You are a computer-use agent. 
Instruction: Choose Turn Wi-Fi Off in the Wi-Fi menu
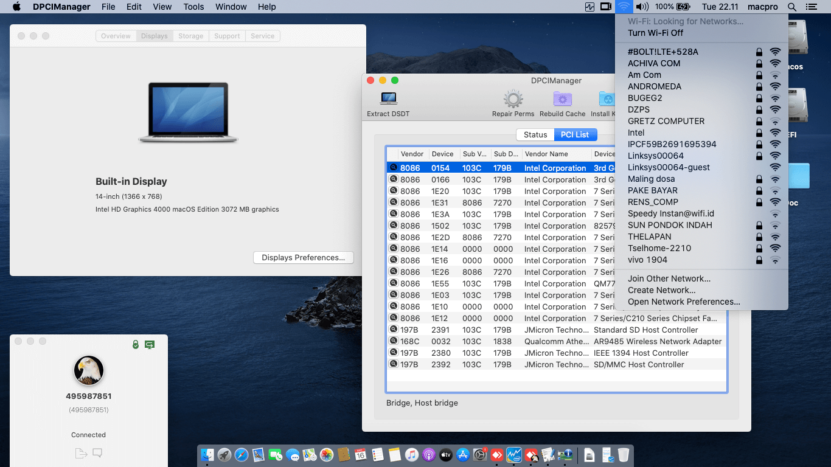click(701, 33)
